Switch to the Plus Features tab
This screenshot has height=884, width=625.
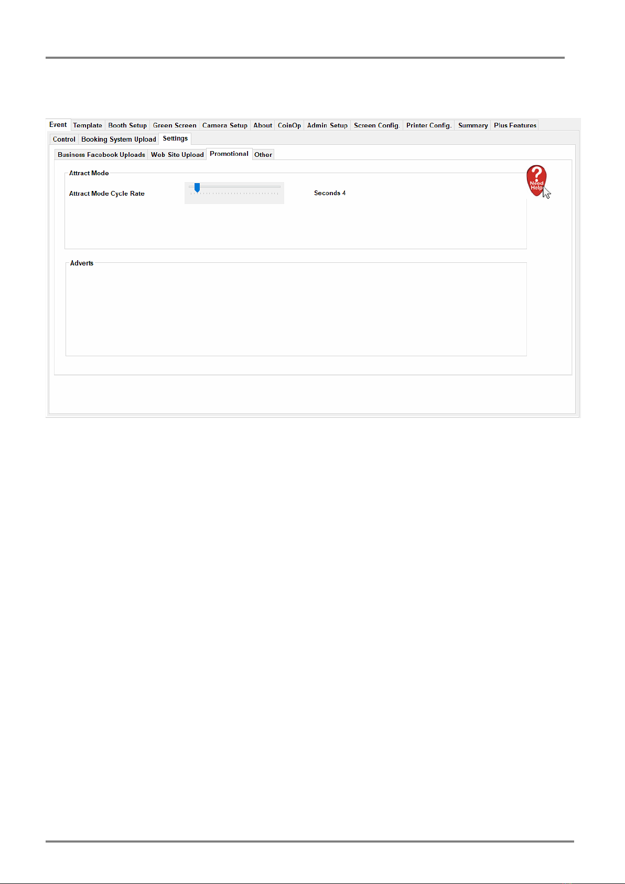click(x=515, y=125)
